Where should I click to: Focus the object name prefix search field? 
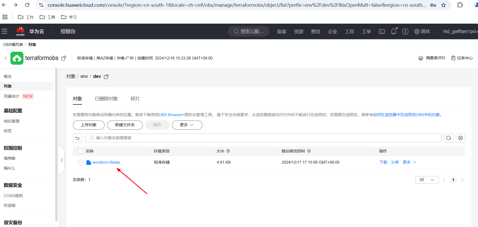click(263, 138)
